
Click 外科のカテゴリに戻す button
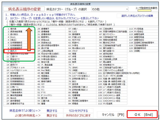(78, 115)
